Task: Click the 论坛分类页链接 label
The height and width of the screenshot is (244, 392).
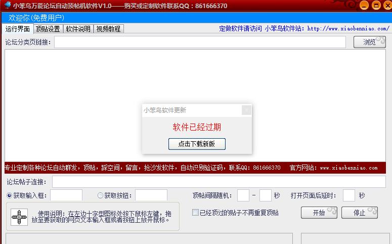Action: pos(28,42)
